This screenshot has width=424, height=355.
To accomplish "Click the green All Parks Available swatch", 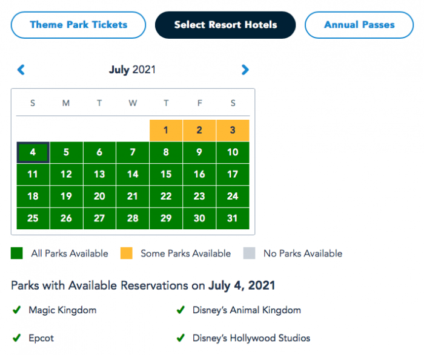I will pos(17,253).
